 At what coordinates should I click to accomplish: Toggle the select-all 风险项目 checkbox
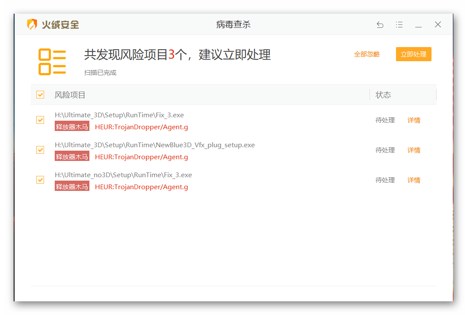pyautogui.click(x=40, y=95)
